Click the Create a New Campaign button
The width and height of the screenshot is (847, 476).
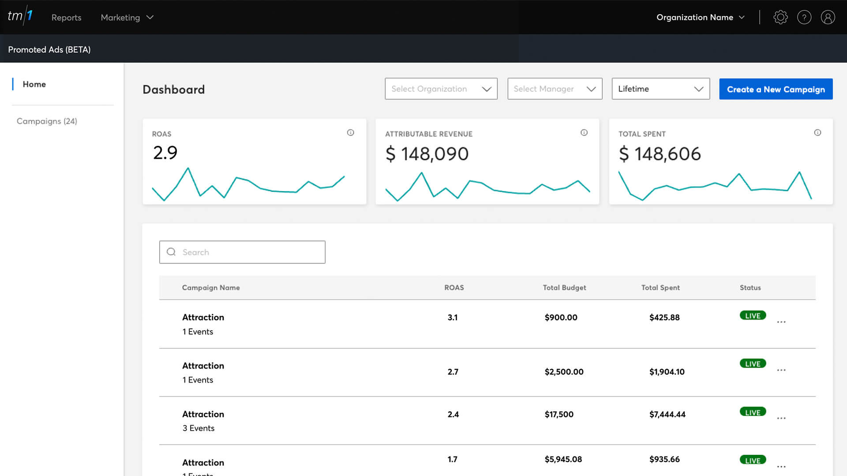point(776,89)
